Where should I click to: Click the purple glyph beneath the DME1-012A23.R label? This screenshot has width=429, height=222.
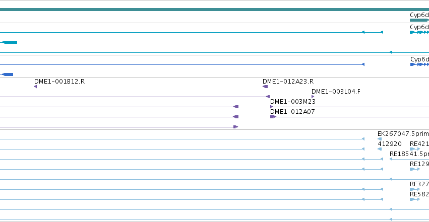265,87
